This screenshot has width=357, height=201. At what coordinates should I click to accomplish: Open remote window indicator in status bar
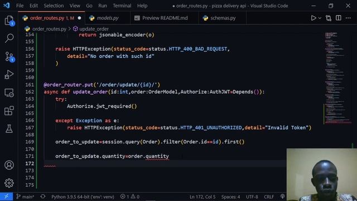coord(6,197)
